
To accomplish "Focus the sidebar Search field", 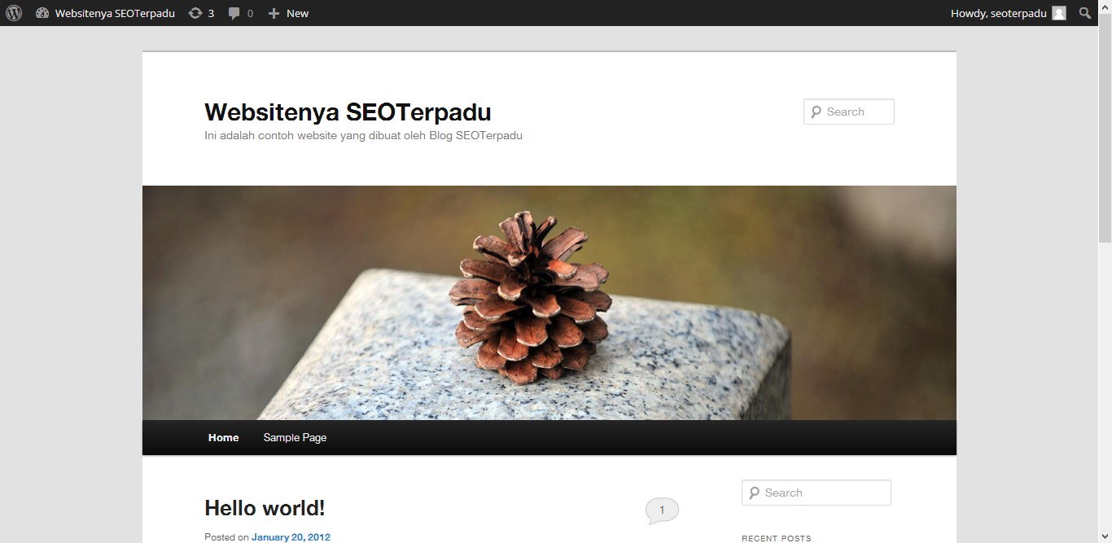I will (816, 493).
